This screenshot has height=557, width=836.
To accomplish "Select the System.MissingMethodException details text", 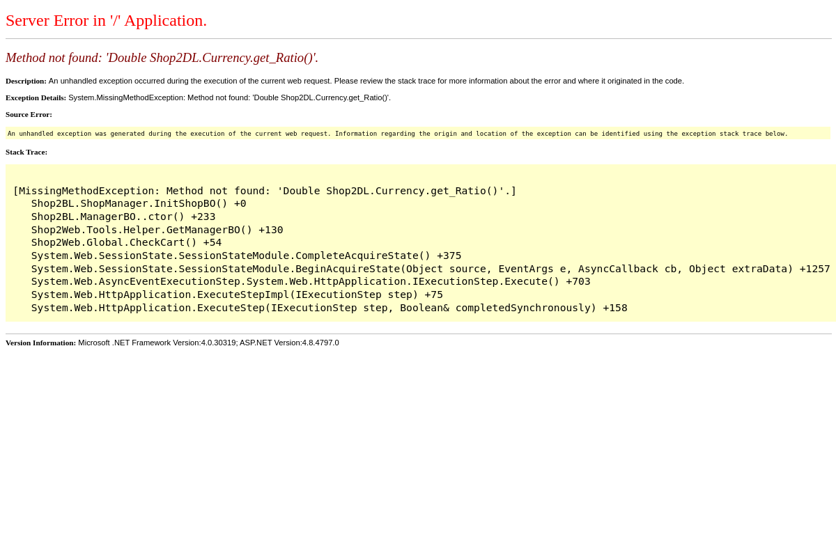I will [x=229, y=97].
